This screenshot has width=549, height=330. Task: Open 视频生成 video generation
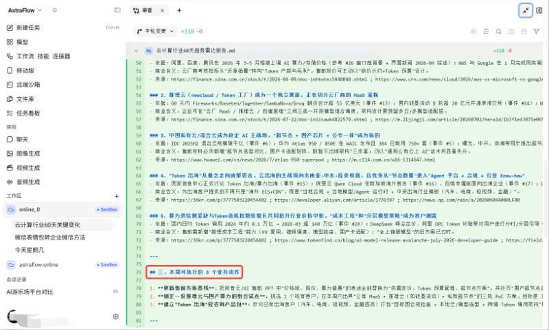(x=28, y=168)
